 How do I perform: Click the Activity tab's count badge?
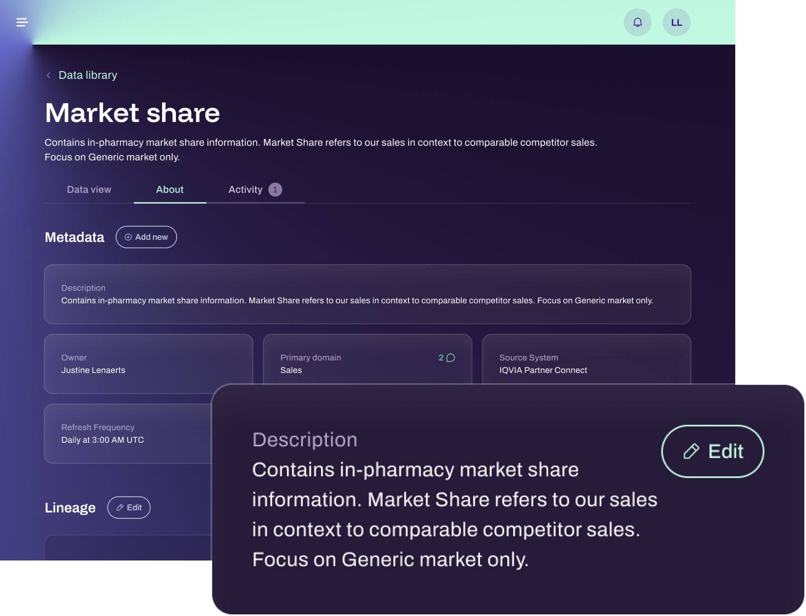pyautogui.click(x=275, y=190)
